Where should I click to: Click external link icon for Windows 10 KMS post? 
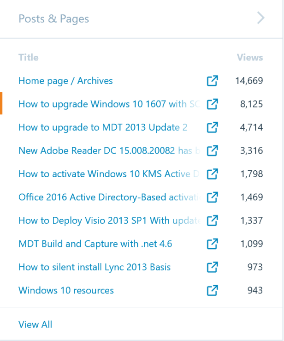click(212, 174)
